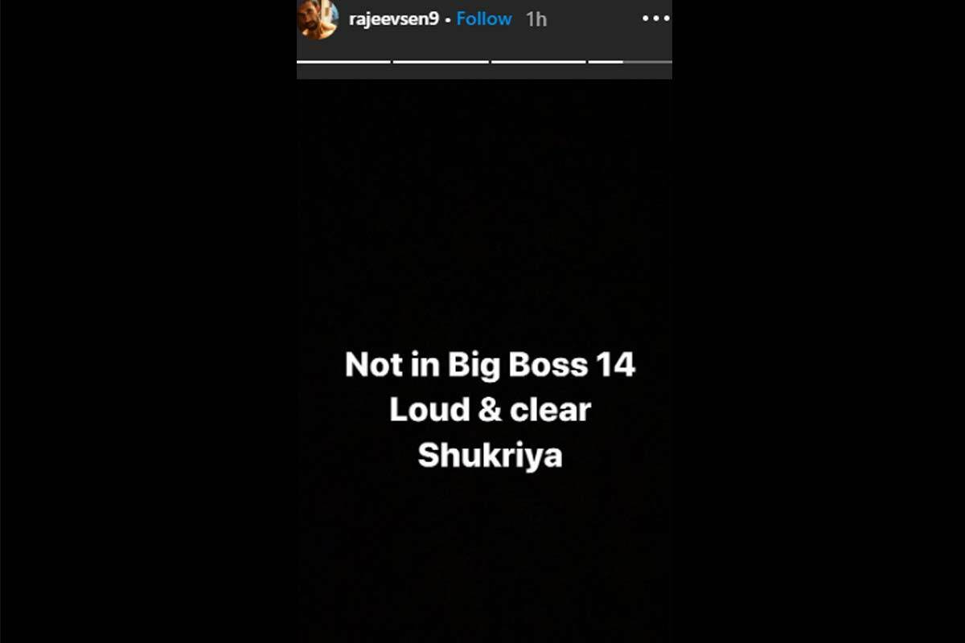Click the word "Loud" in the story
965x643 pixels.
[430, 411]
